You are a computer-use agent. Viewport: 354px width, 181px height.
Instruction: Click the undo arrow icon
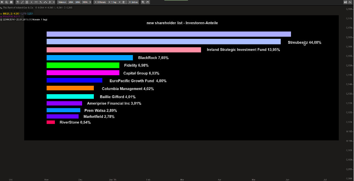tap(147, 2)
